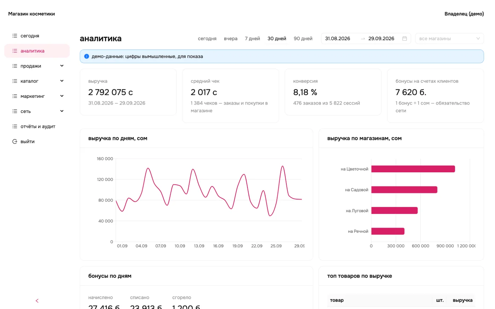Expand the каталог submenu chevron
The height and width of the screenshot is (309, 495).
click(62, 81)
